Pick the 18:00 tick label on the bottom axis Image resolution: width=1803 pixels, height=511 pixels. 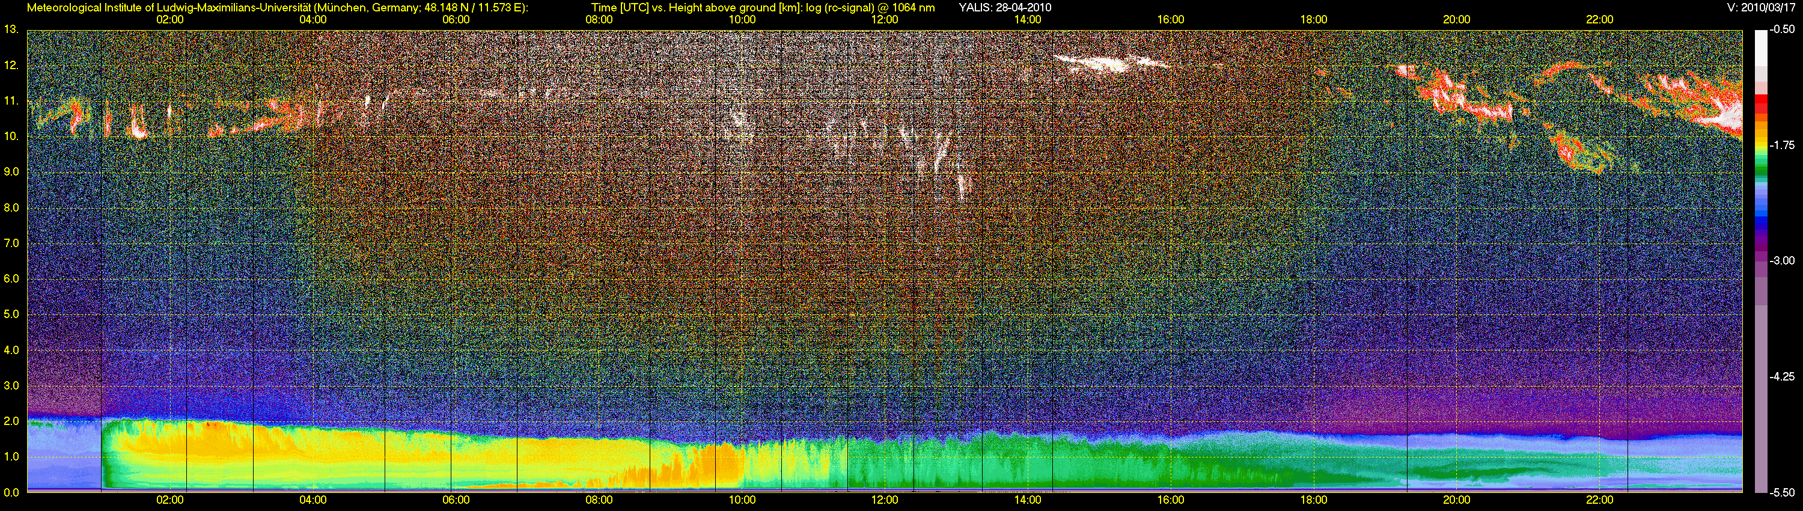pos(1314,501)
